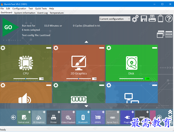This screenshot has width=174, height=134.
Task: Click the Printer test tile
Action: pos(54,117)
